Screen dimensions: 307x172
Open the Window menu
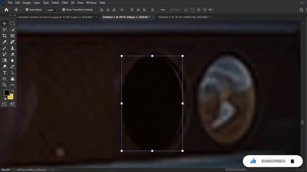pos(91,3)
